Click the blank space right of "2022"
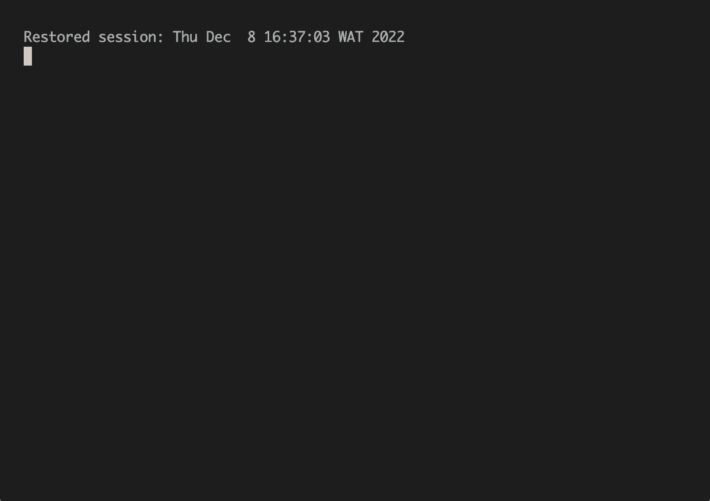The height and width of the screenshot is (501, 710). click(x=556, y=37)
